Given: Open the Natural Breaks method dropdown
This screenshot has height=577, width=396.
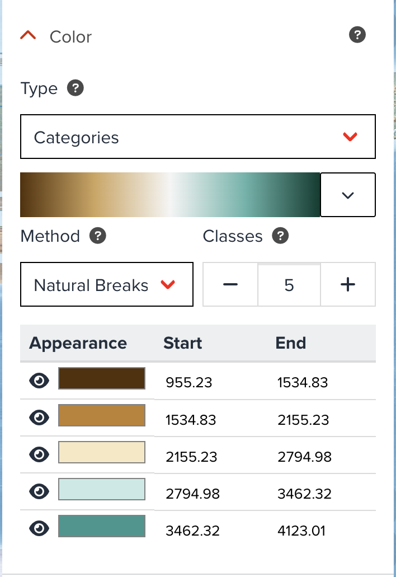Looking at the screenshot, I should pyautogui.click(x=106, y=284).
